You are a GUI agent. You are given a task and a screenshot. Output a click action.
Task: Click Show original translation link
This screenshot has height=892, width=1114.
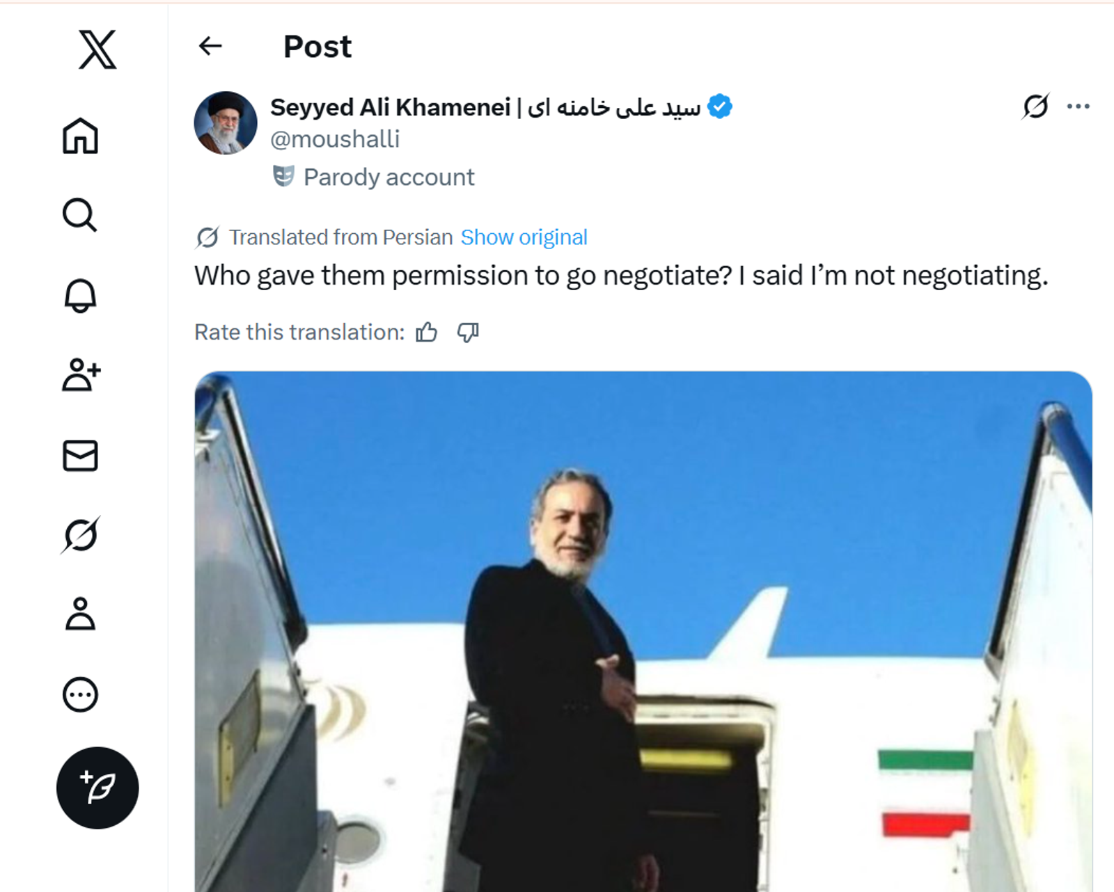point(524,237)
